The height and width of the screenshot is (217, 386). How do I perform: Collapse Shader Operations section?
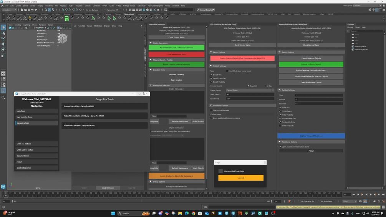point(151,43)
